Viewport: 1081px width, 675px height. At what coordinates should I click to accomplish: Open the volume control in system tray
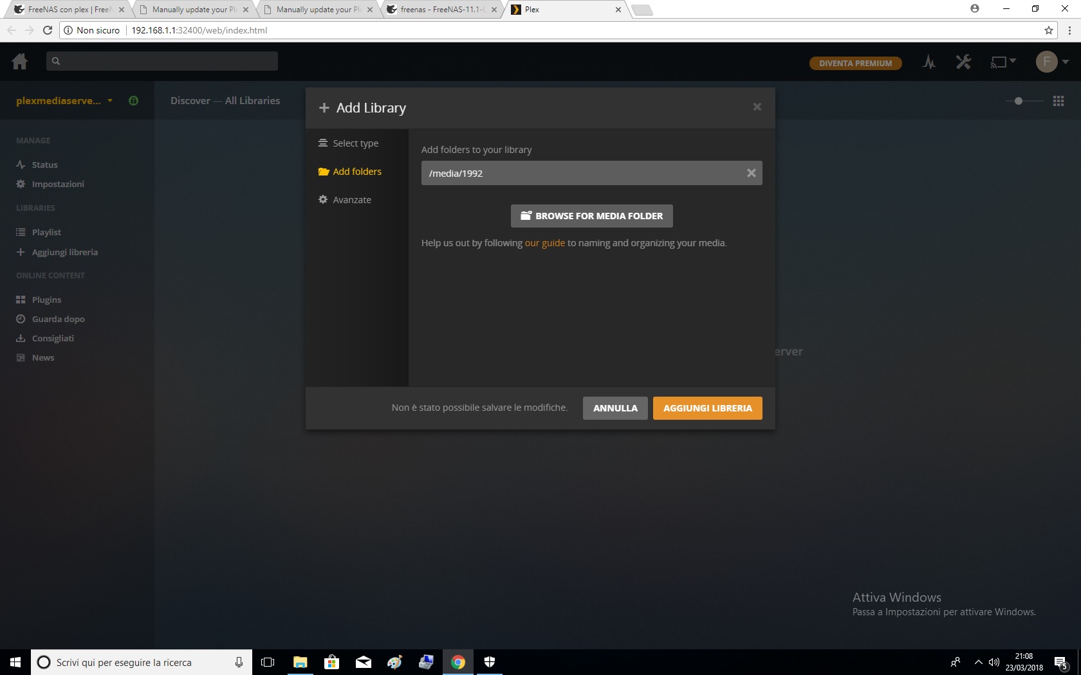click(994, 662)
